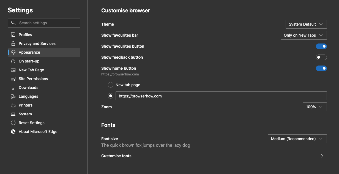This screenshot has height=174, width=339.
Task: Change the Show favourites bar dropdown
Action: pos(304,35)
